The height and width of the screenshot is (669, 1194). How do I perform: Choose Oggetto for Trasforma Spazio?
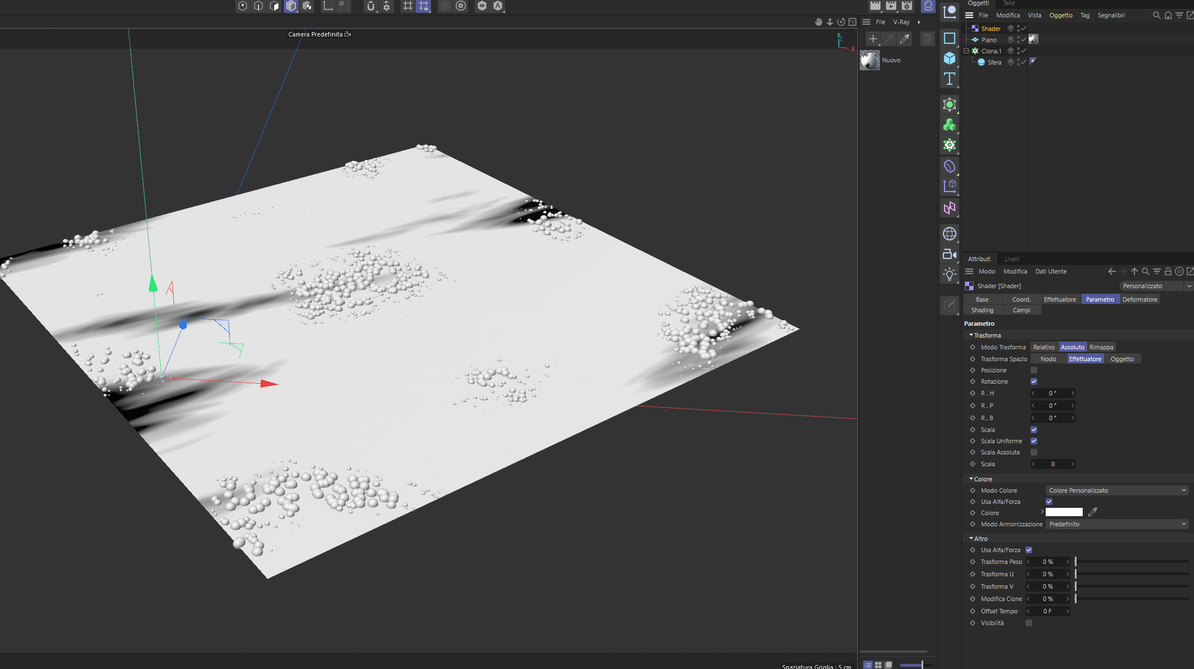[1122, 359]
